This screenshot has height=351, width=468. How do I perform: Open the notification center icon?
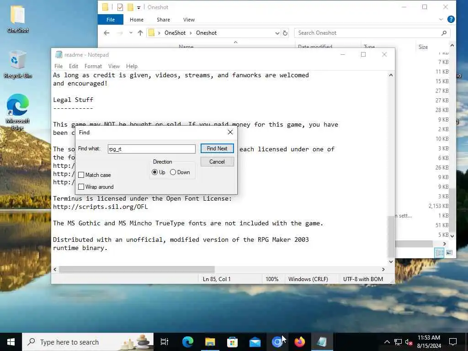[453, 342]
